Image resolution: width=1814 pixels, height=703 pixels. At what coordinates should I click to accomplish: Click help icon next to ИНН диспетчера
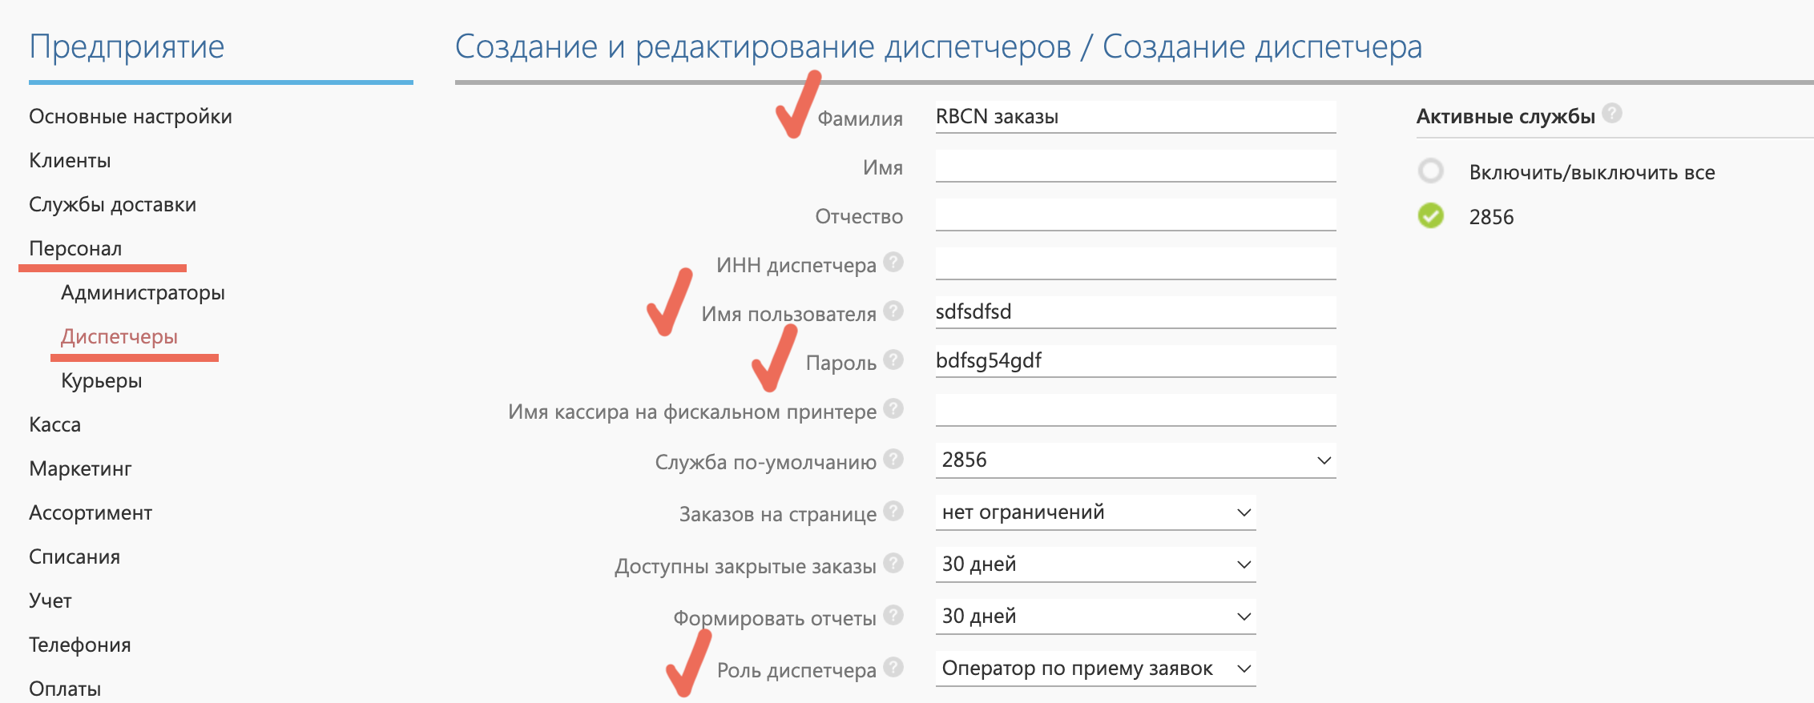pos(893,263)
